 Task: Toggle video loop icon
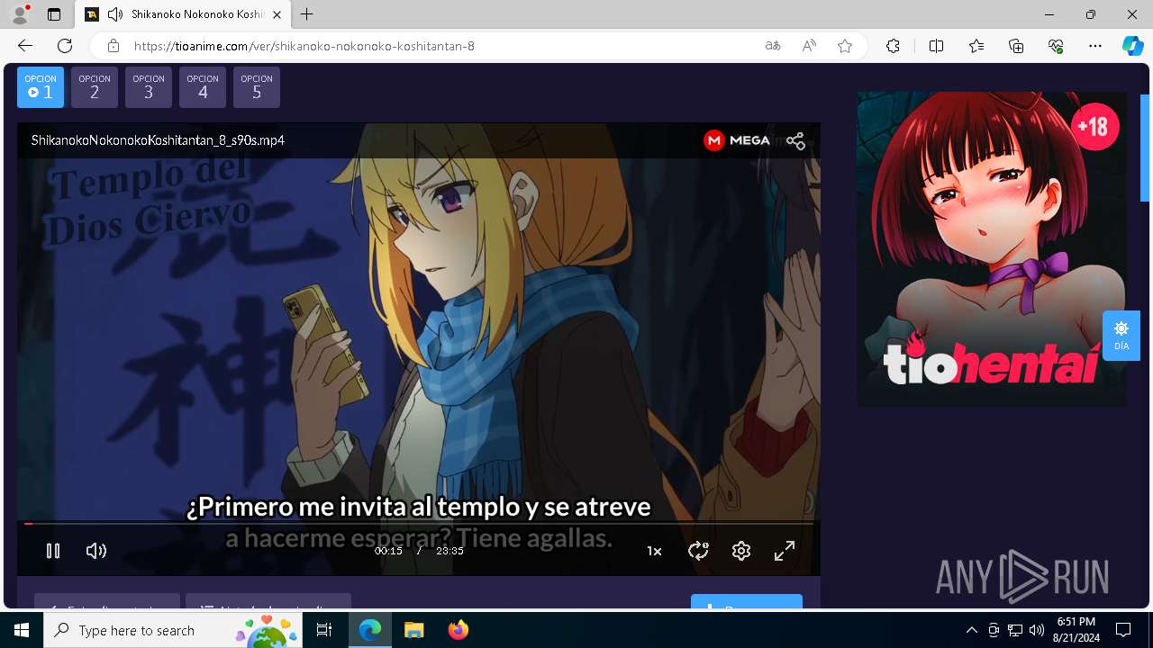698,551
